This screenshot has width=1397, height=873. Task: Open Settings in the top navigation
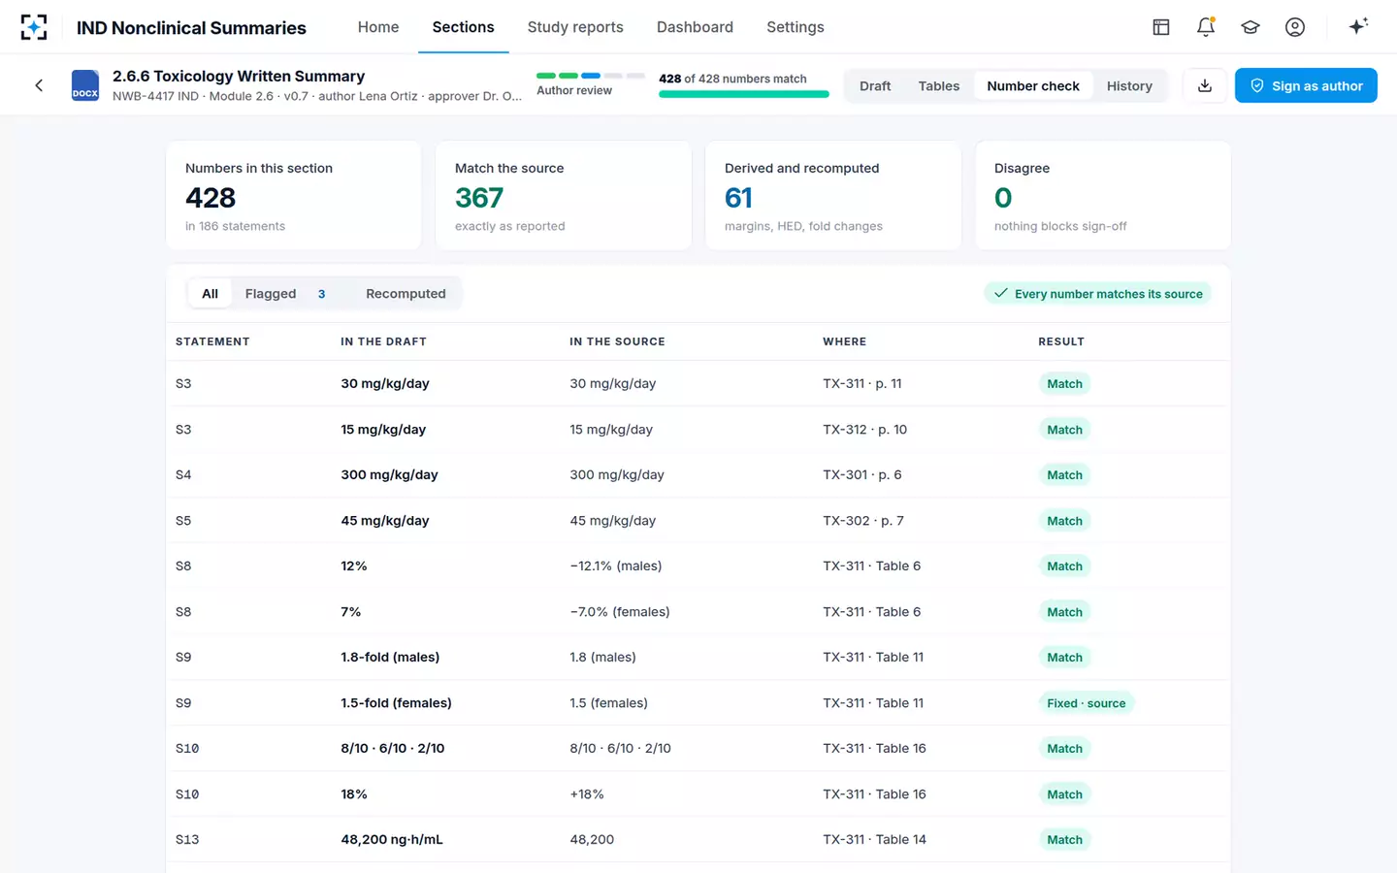(x=796, y=27)
